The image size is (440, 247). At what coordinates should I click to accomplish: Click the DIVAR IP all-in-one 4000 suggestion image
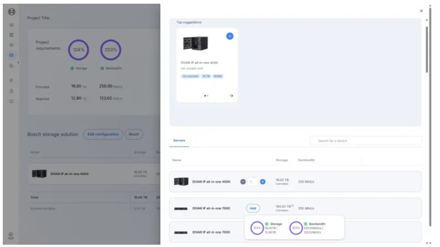click(196, 43)
